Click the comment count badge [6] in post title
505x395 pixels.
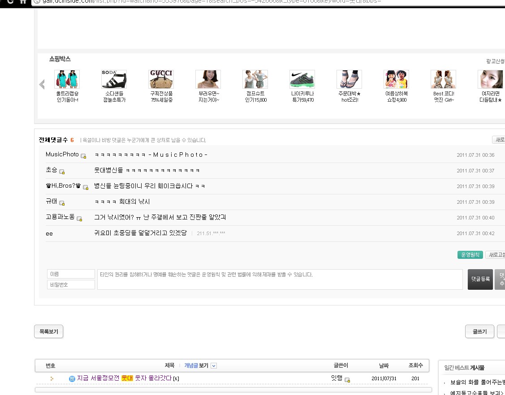[x=176, y=378]
